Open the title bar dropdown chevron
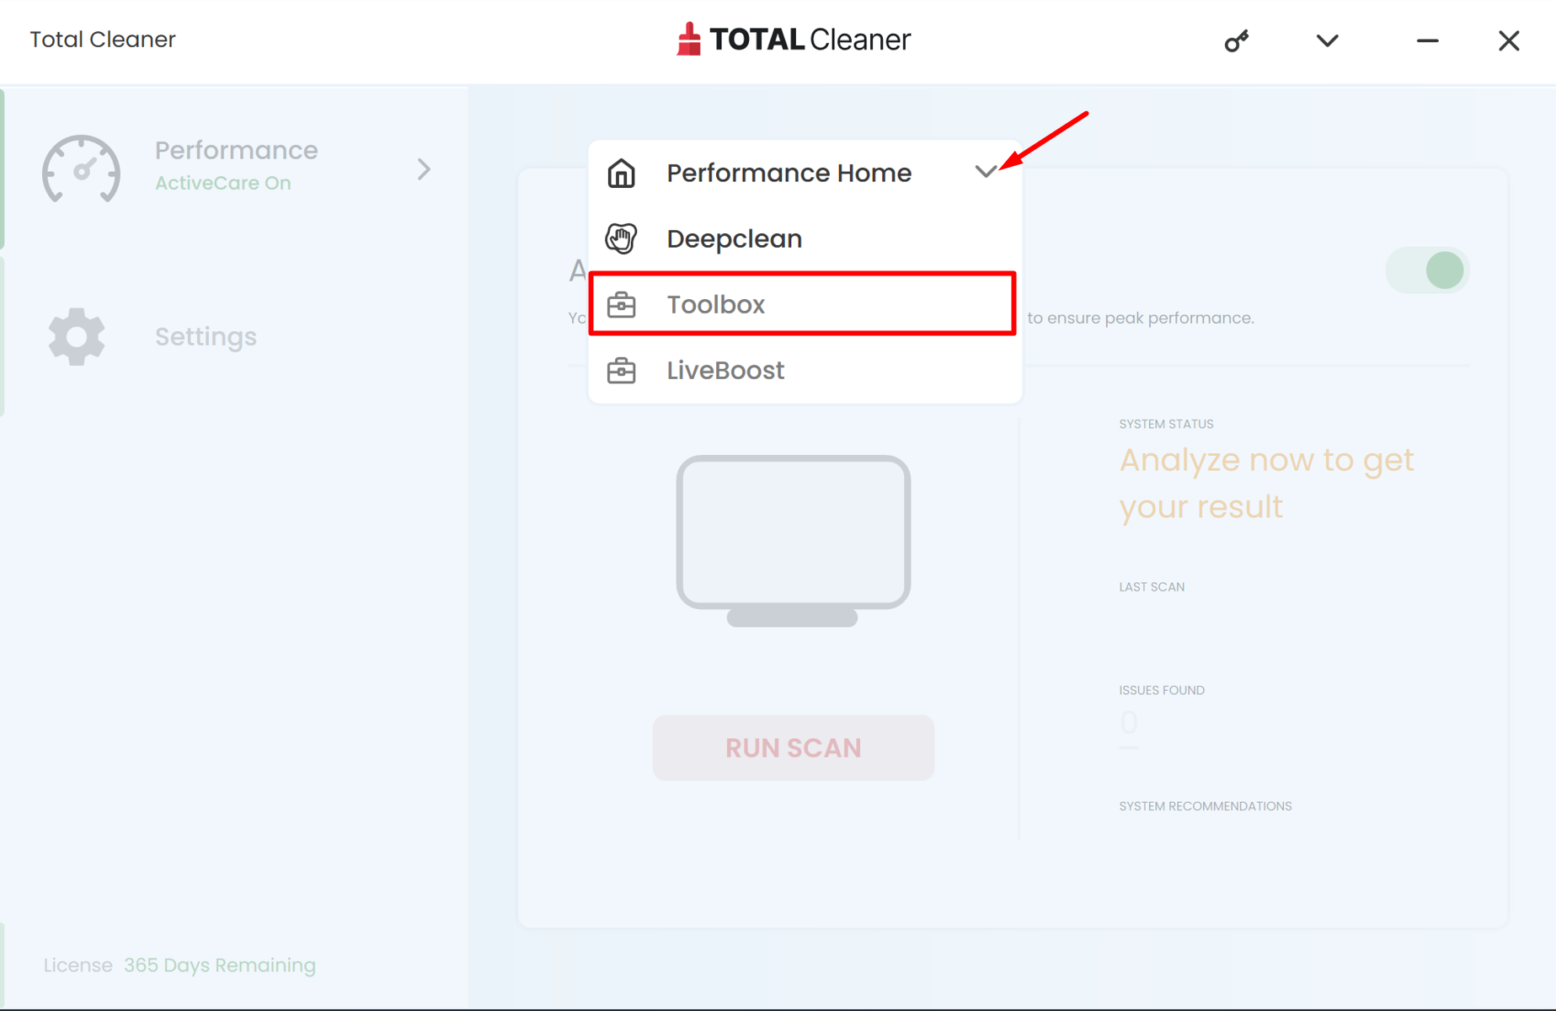Image resolution: width=1556 pixels, height=1011 pixels. 1327,40
